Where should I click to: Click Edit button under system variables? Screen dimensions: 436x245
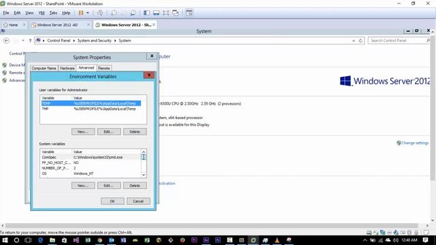pos(109,186)
